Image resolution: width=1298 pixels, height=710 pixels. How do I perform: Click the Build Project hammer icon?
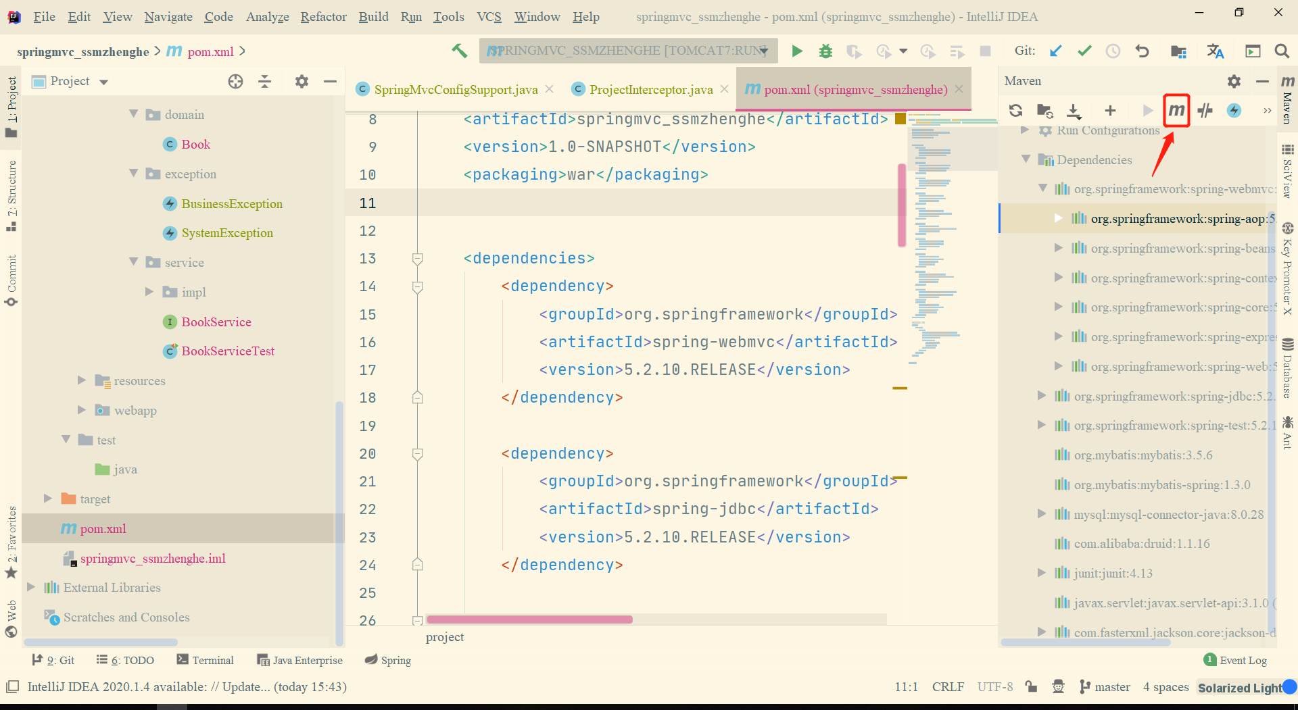[x=460, y=51]
